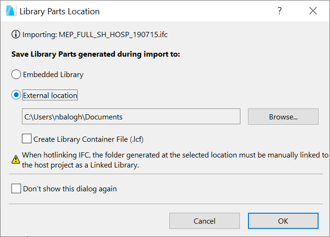Click the 'Library Parts Location' title text
This screenshot has width=330, height=237.
[x=60, y=11]
